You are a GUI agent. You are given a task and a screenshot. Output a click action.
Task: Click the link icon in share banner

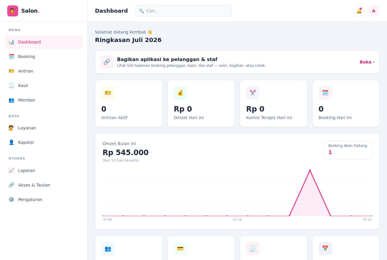point(107,62)
